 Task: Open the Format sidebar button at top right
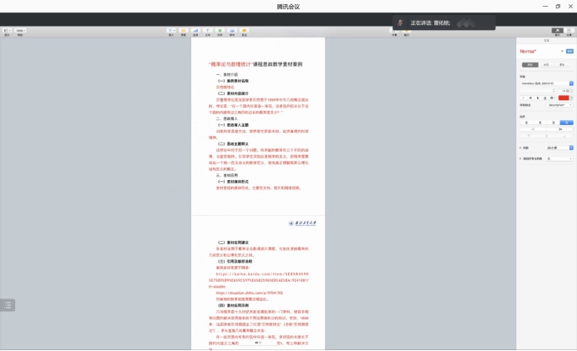558,31
